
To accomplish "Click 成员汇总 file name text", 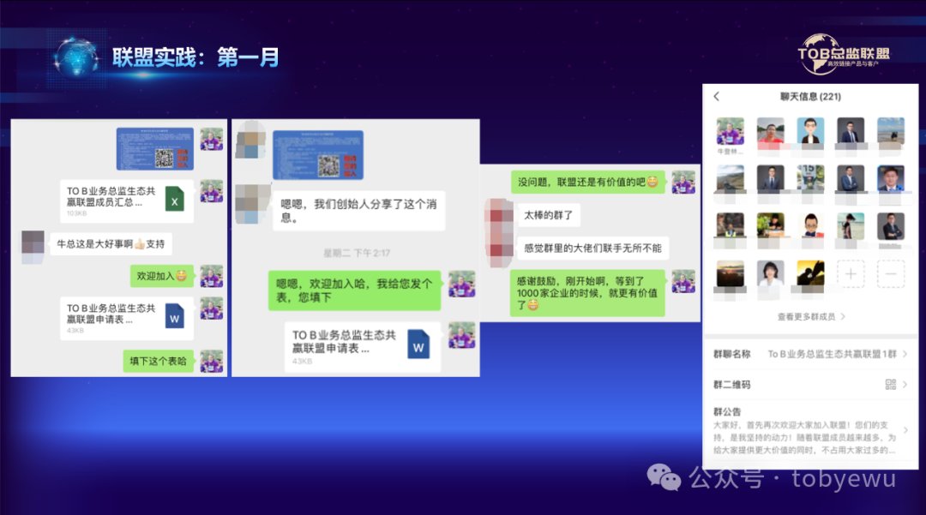I will pyautogui.click(x=111, y=196).
